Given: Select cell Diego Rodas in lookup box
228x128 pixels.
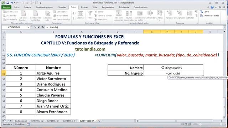Looking at the screenshot, I should click(x=173, y=68).
